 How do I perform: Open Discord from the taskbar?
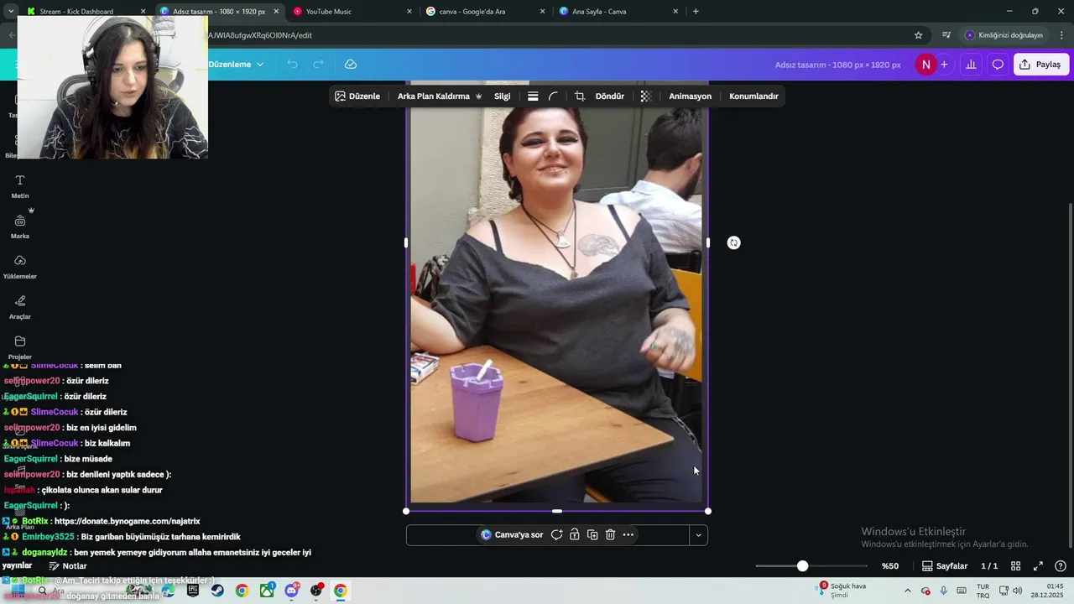point(291,591)
